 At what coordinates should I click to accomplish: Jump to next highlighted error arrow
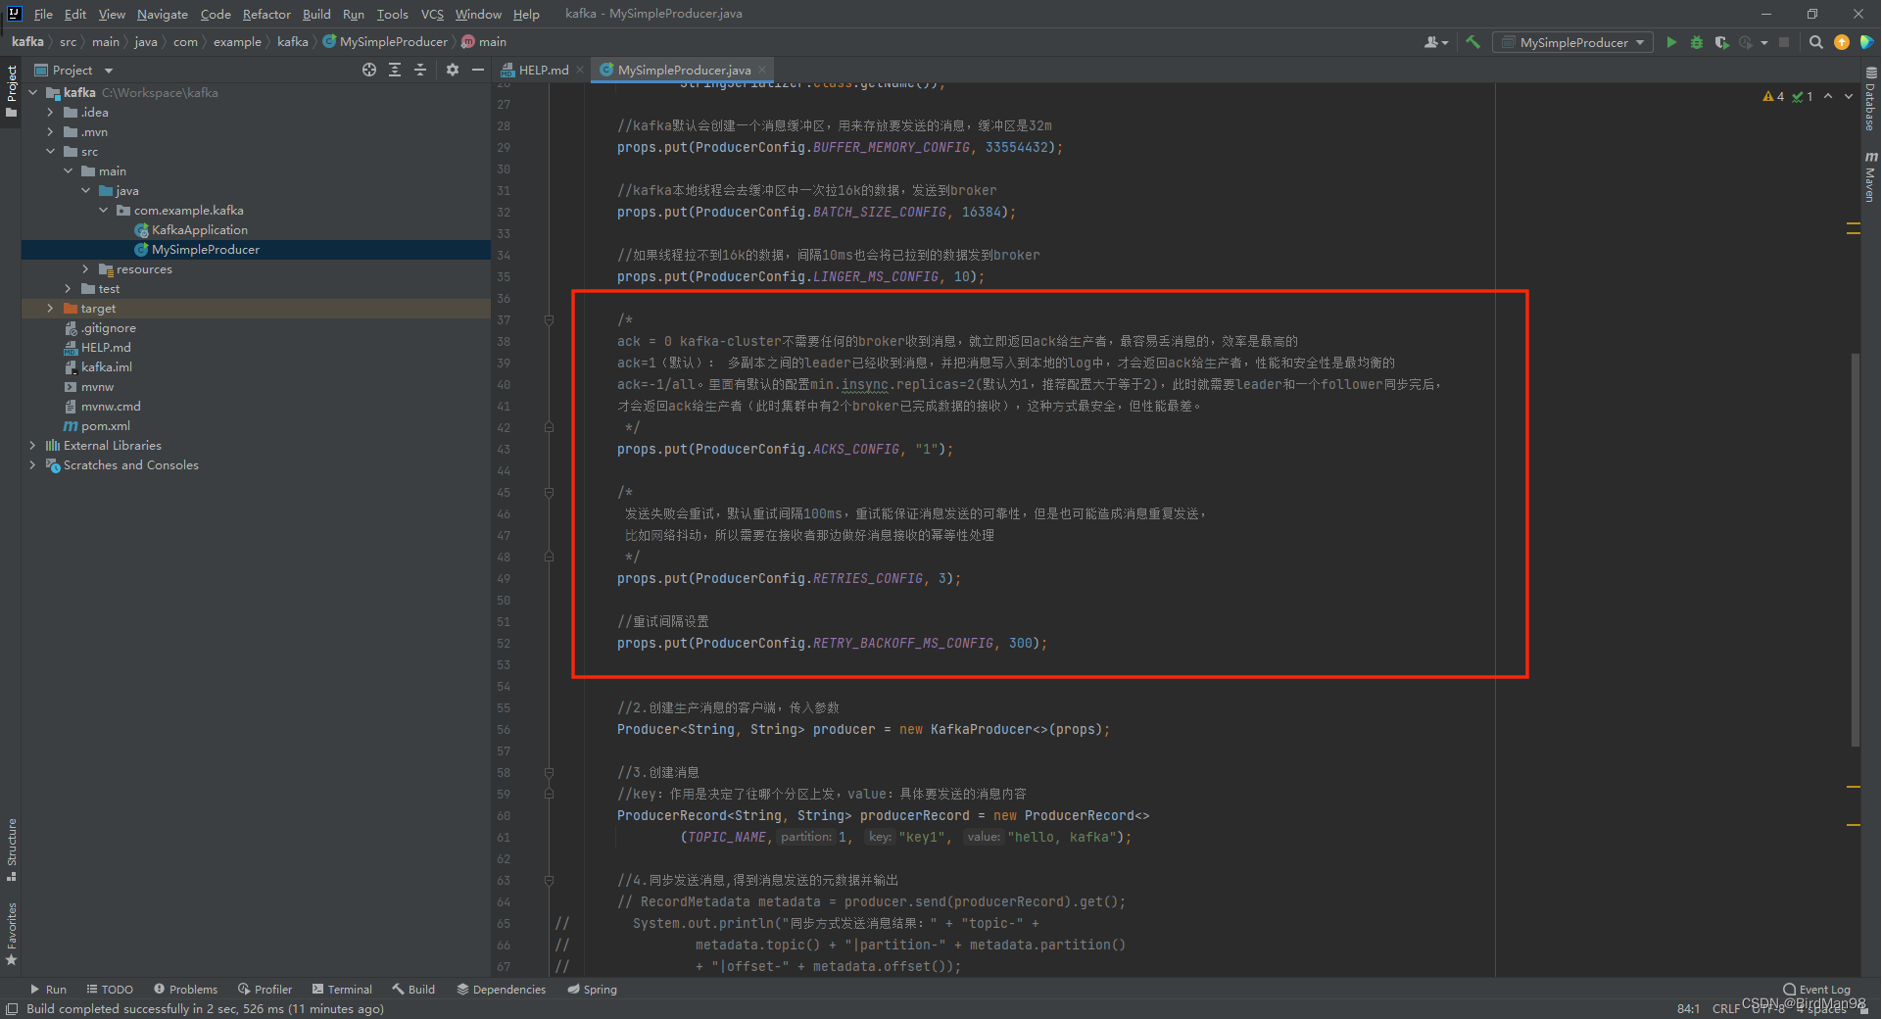pos(1849,96)
